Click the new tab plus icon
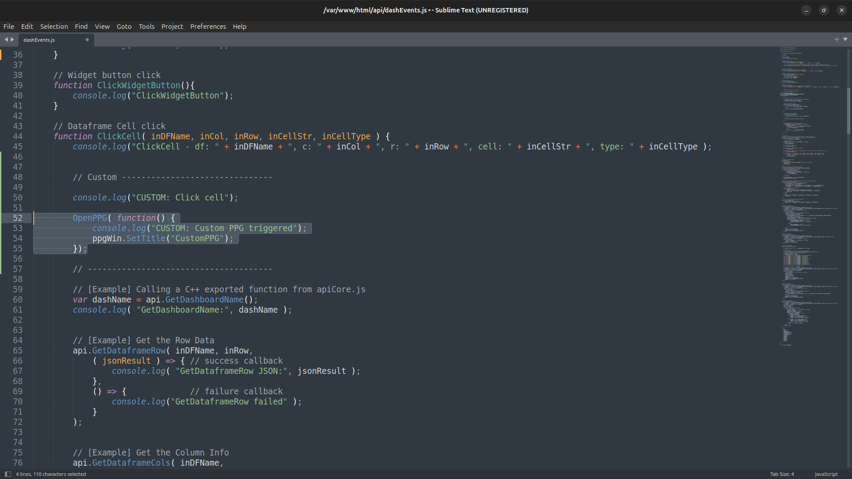Image resolution: width=852 pixels, height=479 pixels. 836,39
